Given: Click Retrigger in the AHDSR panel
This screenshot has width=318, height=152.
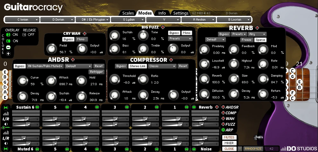Looking at the screenshot, I should [96, 72].
